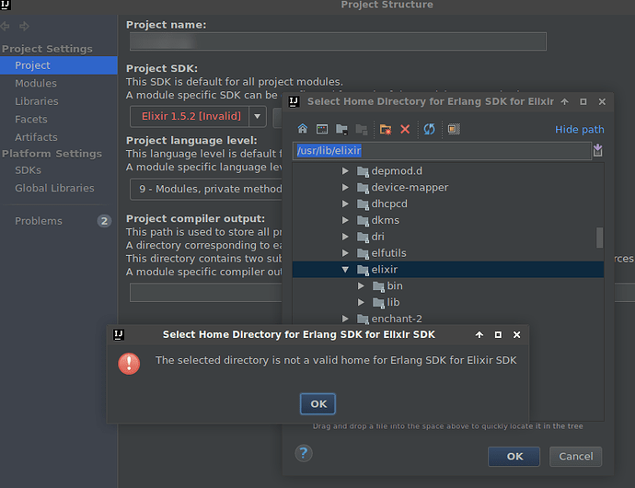635x488 pixels.
Task: Click the module directory toolbar icon
Action: pos(362,129)
